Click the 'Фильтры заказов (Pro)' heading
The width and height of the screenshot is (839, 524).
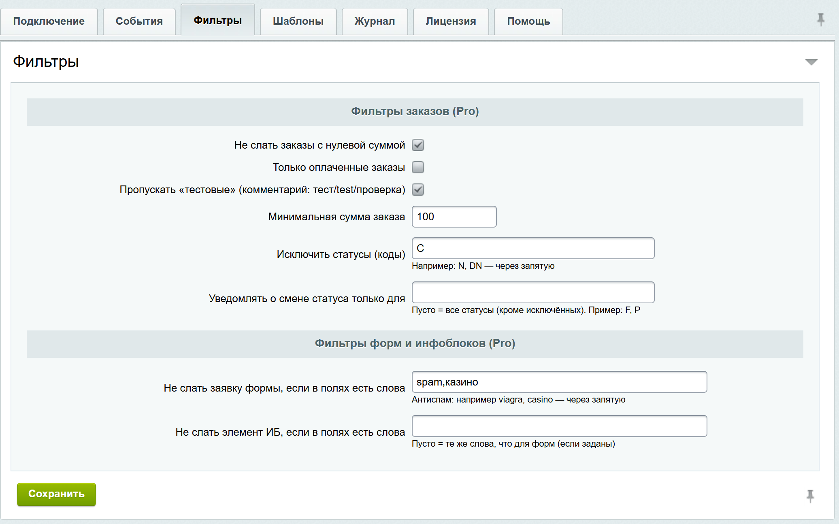point(415,111)
